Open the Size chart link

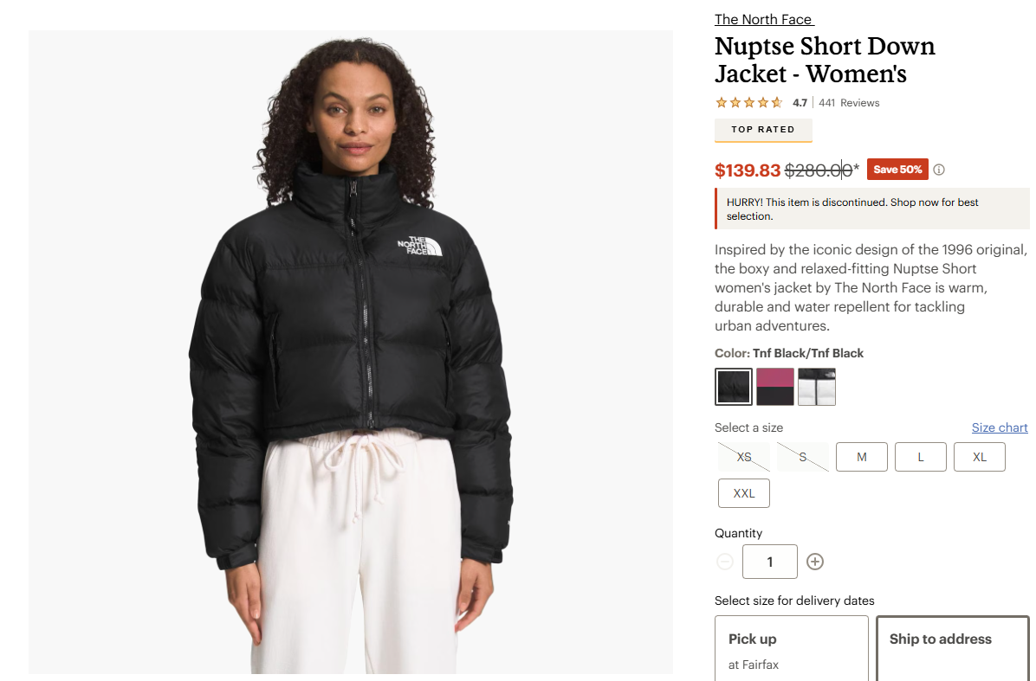tap(1000, 427)
